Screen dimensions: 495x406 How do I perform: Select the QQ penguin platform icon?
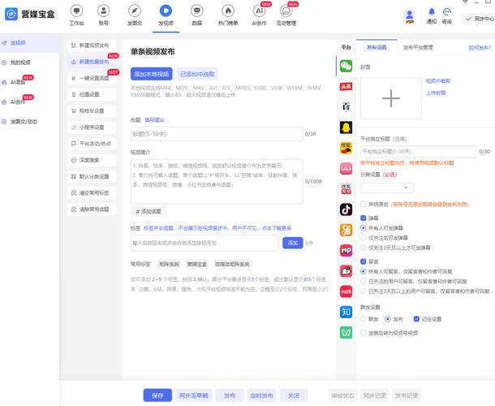click(x=346, y=127)
